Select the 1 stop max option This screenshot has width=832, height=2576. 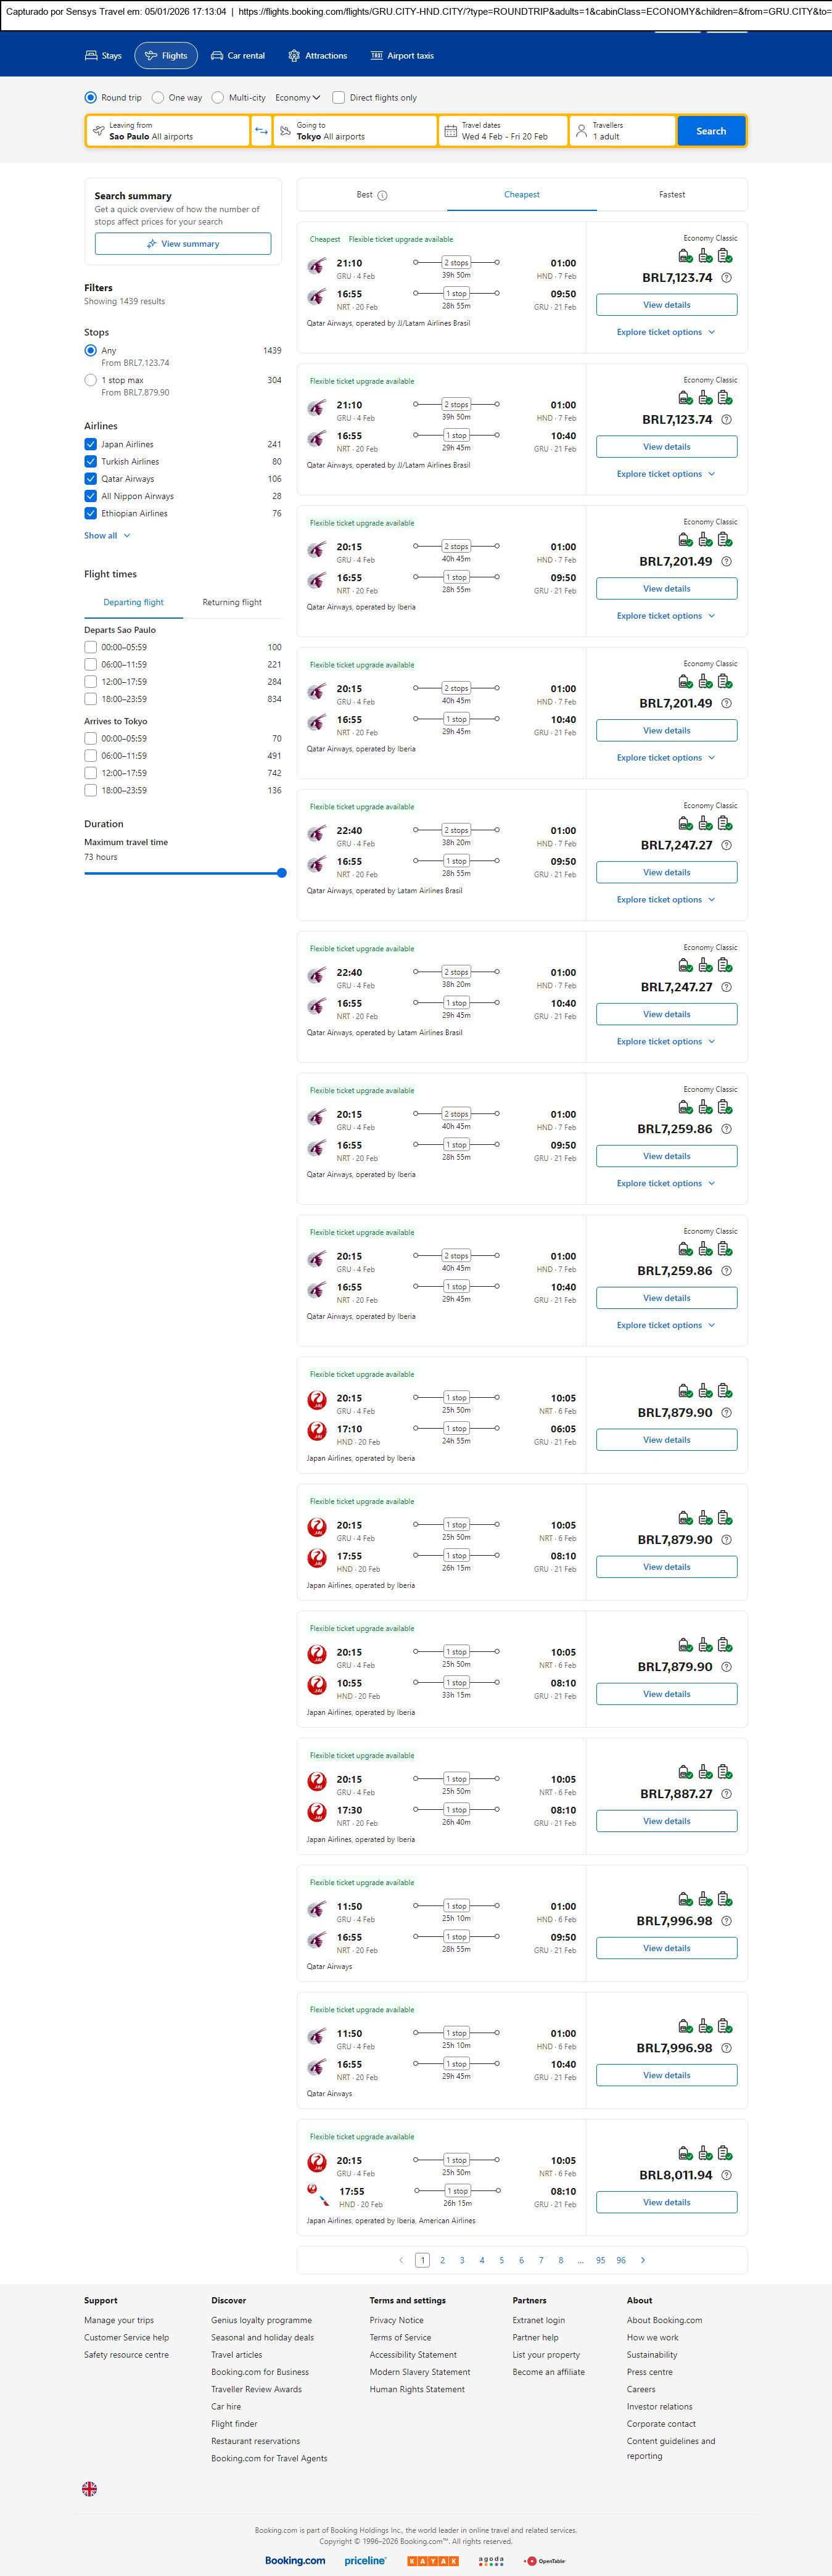pyautogui.click(x=91, y=380)
